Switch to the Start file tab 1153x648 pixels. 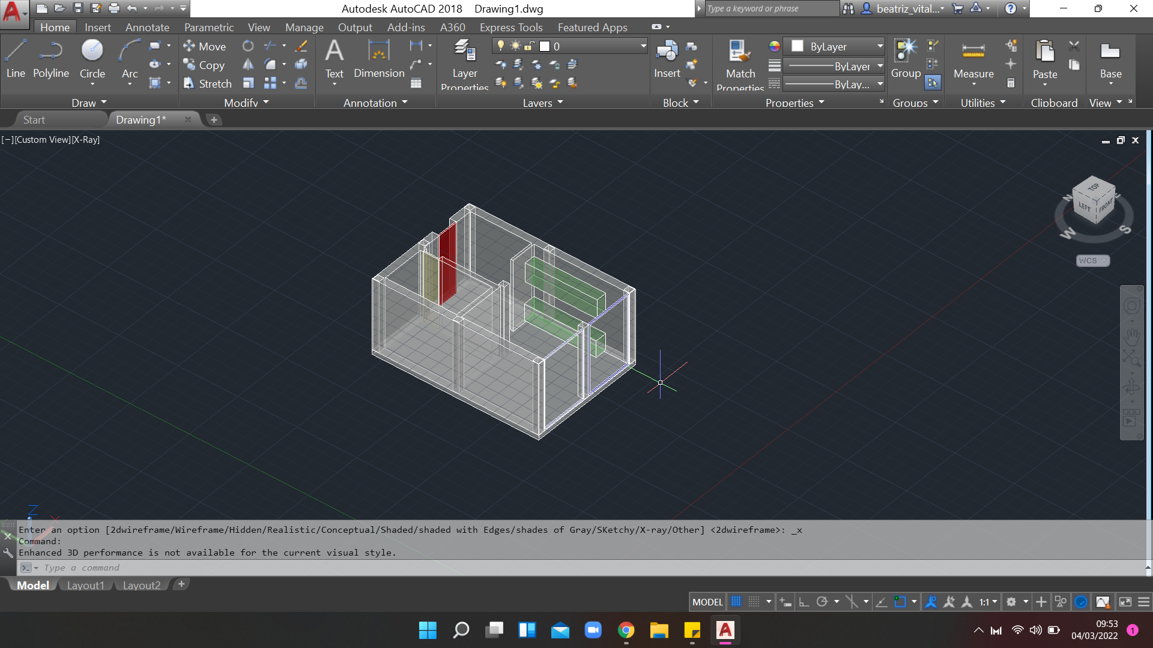click(34, 119)
